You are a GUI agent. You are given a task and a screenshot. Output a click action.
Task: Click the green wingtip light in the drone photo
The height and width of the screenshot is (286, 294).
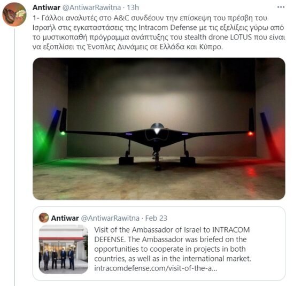tap(63, 133)
